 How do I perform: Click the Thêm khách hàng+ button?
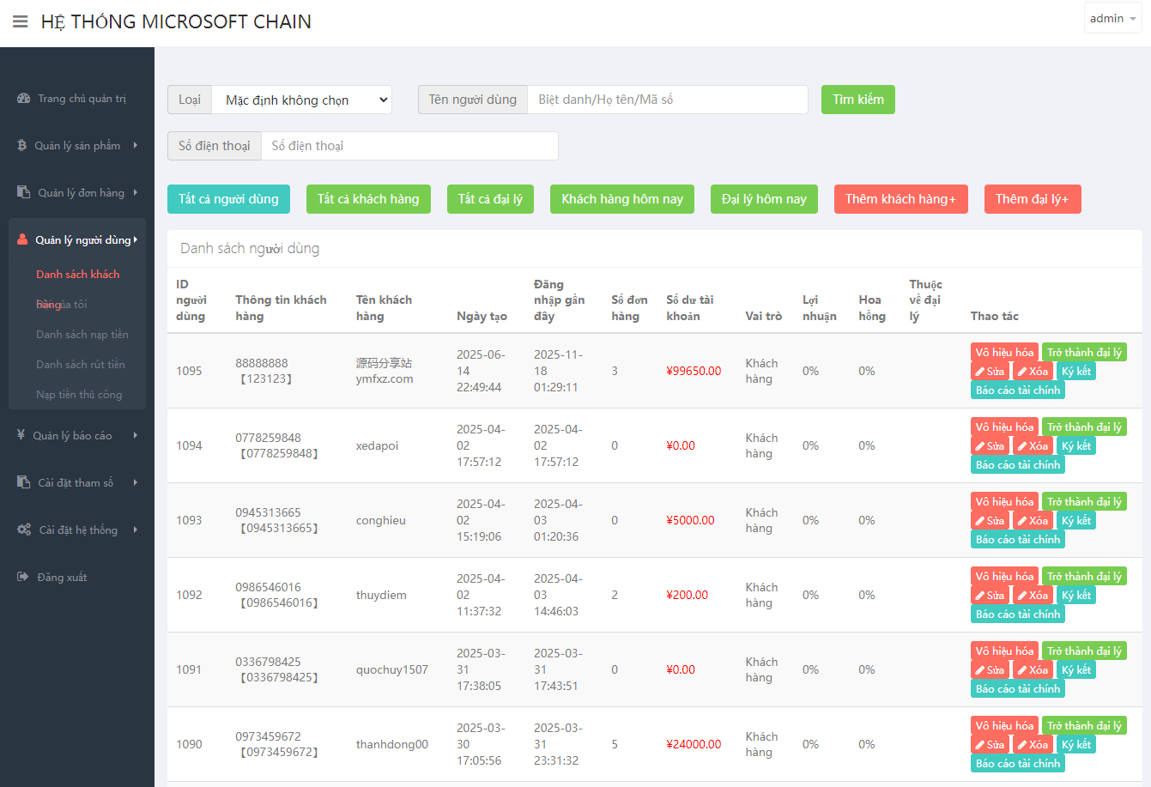click(x=900, y=199)
